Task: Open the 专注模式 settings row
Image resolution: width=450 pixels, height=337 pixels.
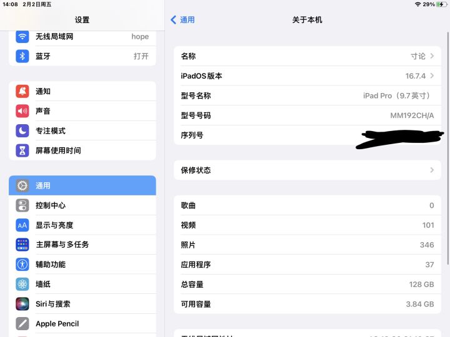Action: [x=82, y=131]
